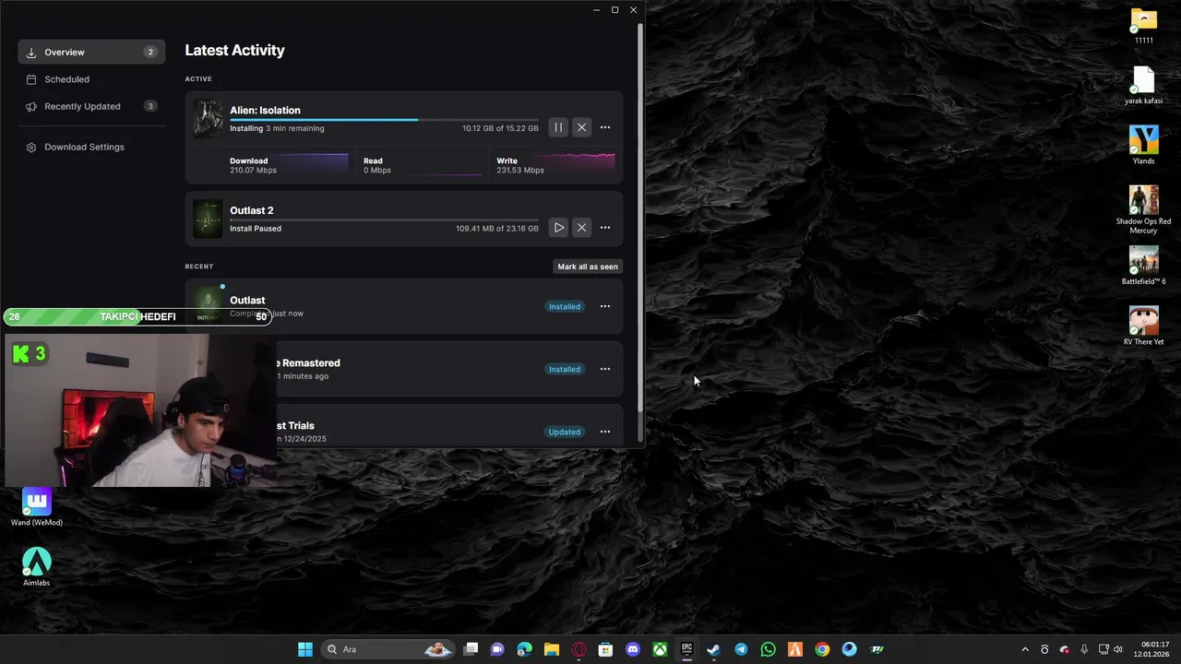Viewport: 1181px width, 664px height.
Task: Select the Aimlabs desktop icon
Action: coord(37,567)
